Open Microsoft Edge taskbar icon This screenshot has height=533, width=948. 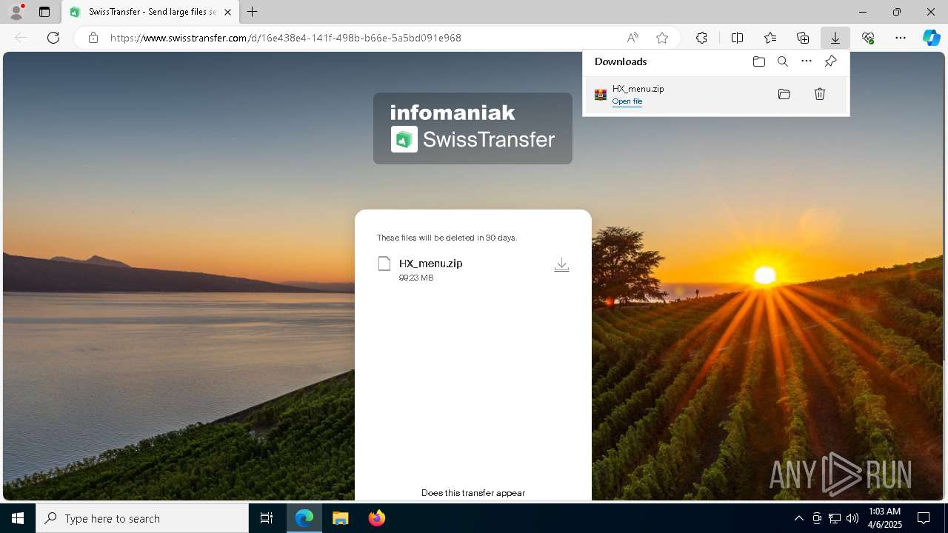(x=304, y=518)
